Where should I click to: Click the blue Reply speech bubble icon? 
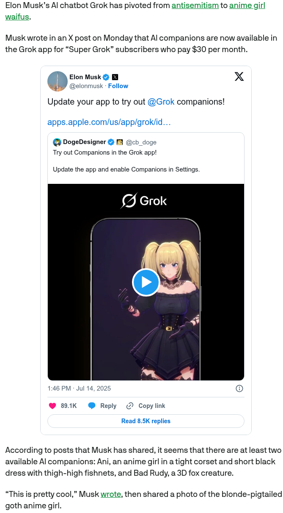pyautogui.click(x=91, y=406)
